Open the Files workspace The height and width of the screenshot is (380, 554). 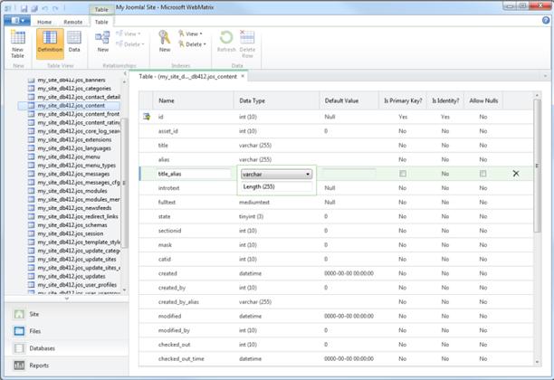pos(67,331)
